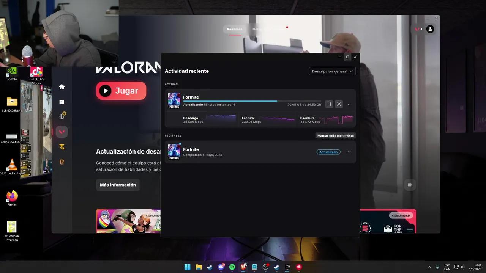Open the Firefox desktop shortcut
The height and width of the screenshot is (273, 486).
pos(12,198)
